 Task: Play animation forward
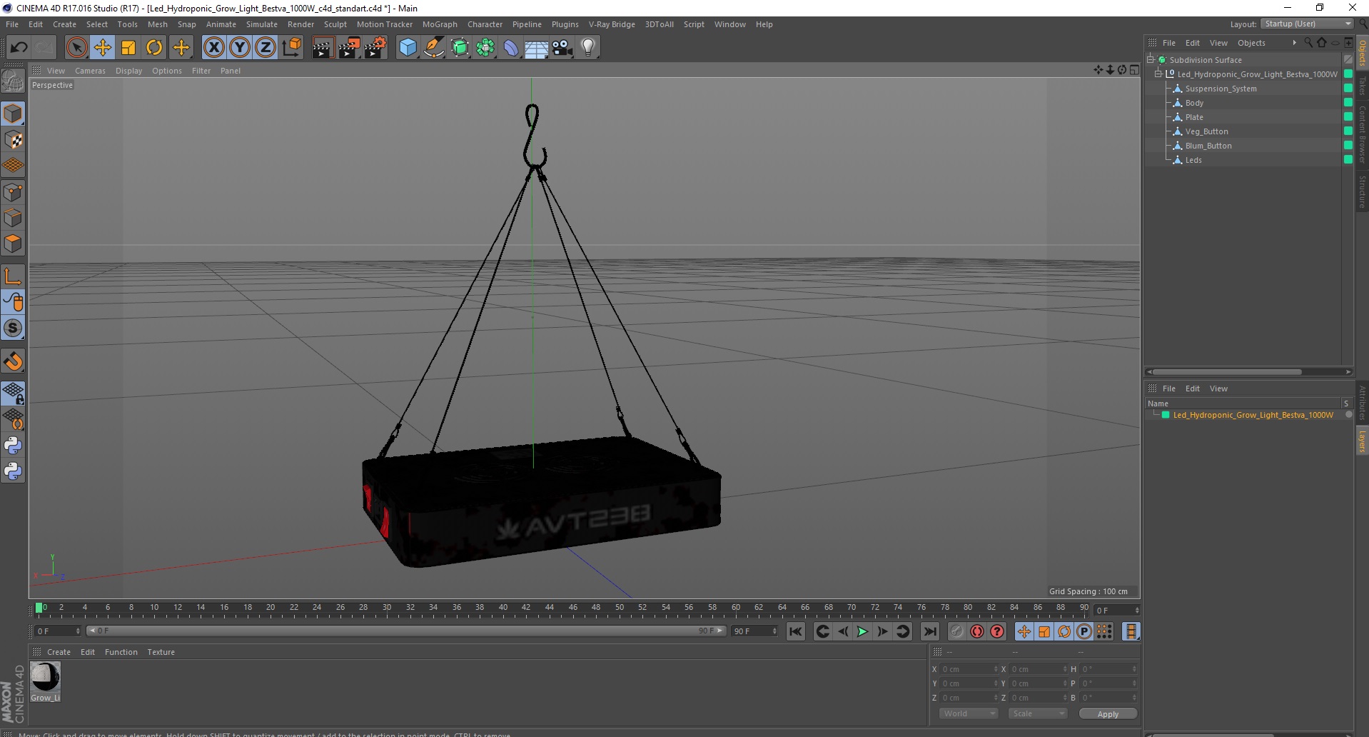[x=862, y=631]
